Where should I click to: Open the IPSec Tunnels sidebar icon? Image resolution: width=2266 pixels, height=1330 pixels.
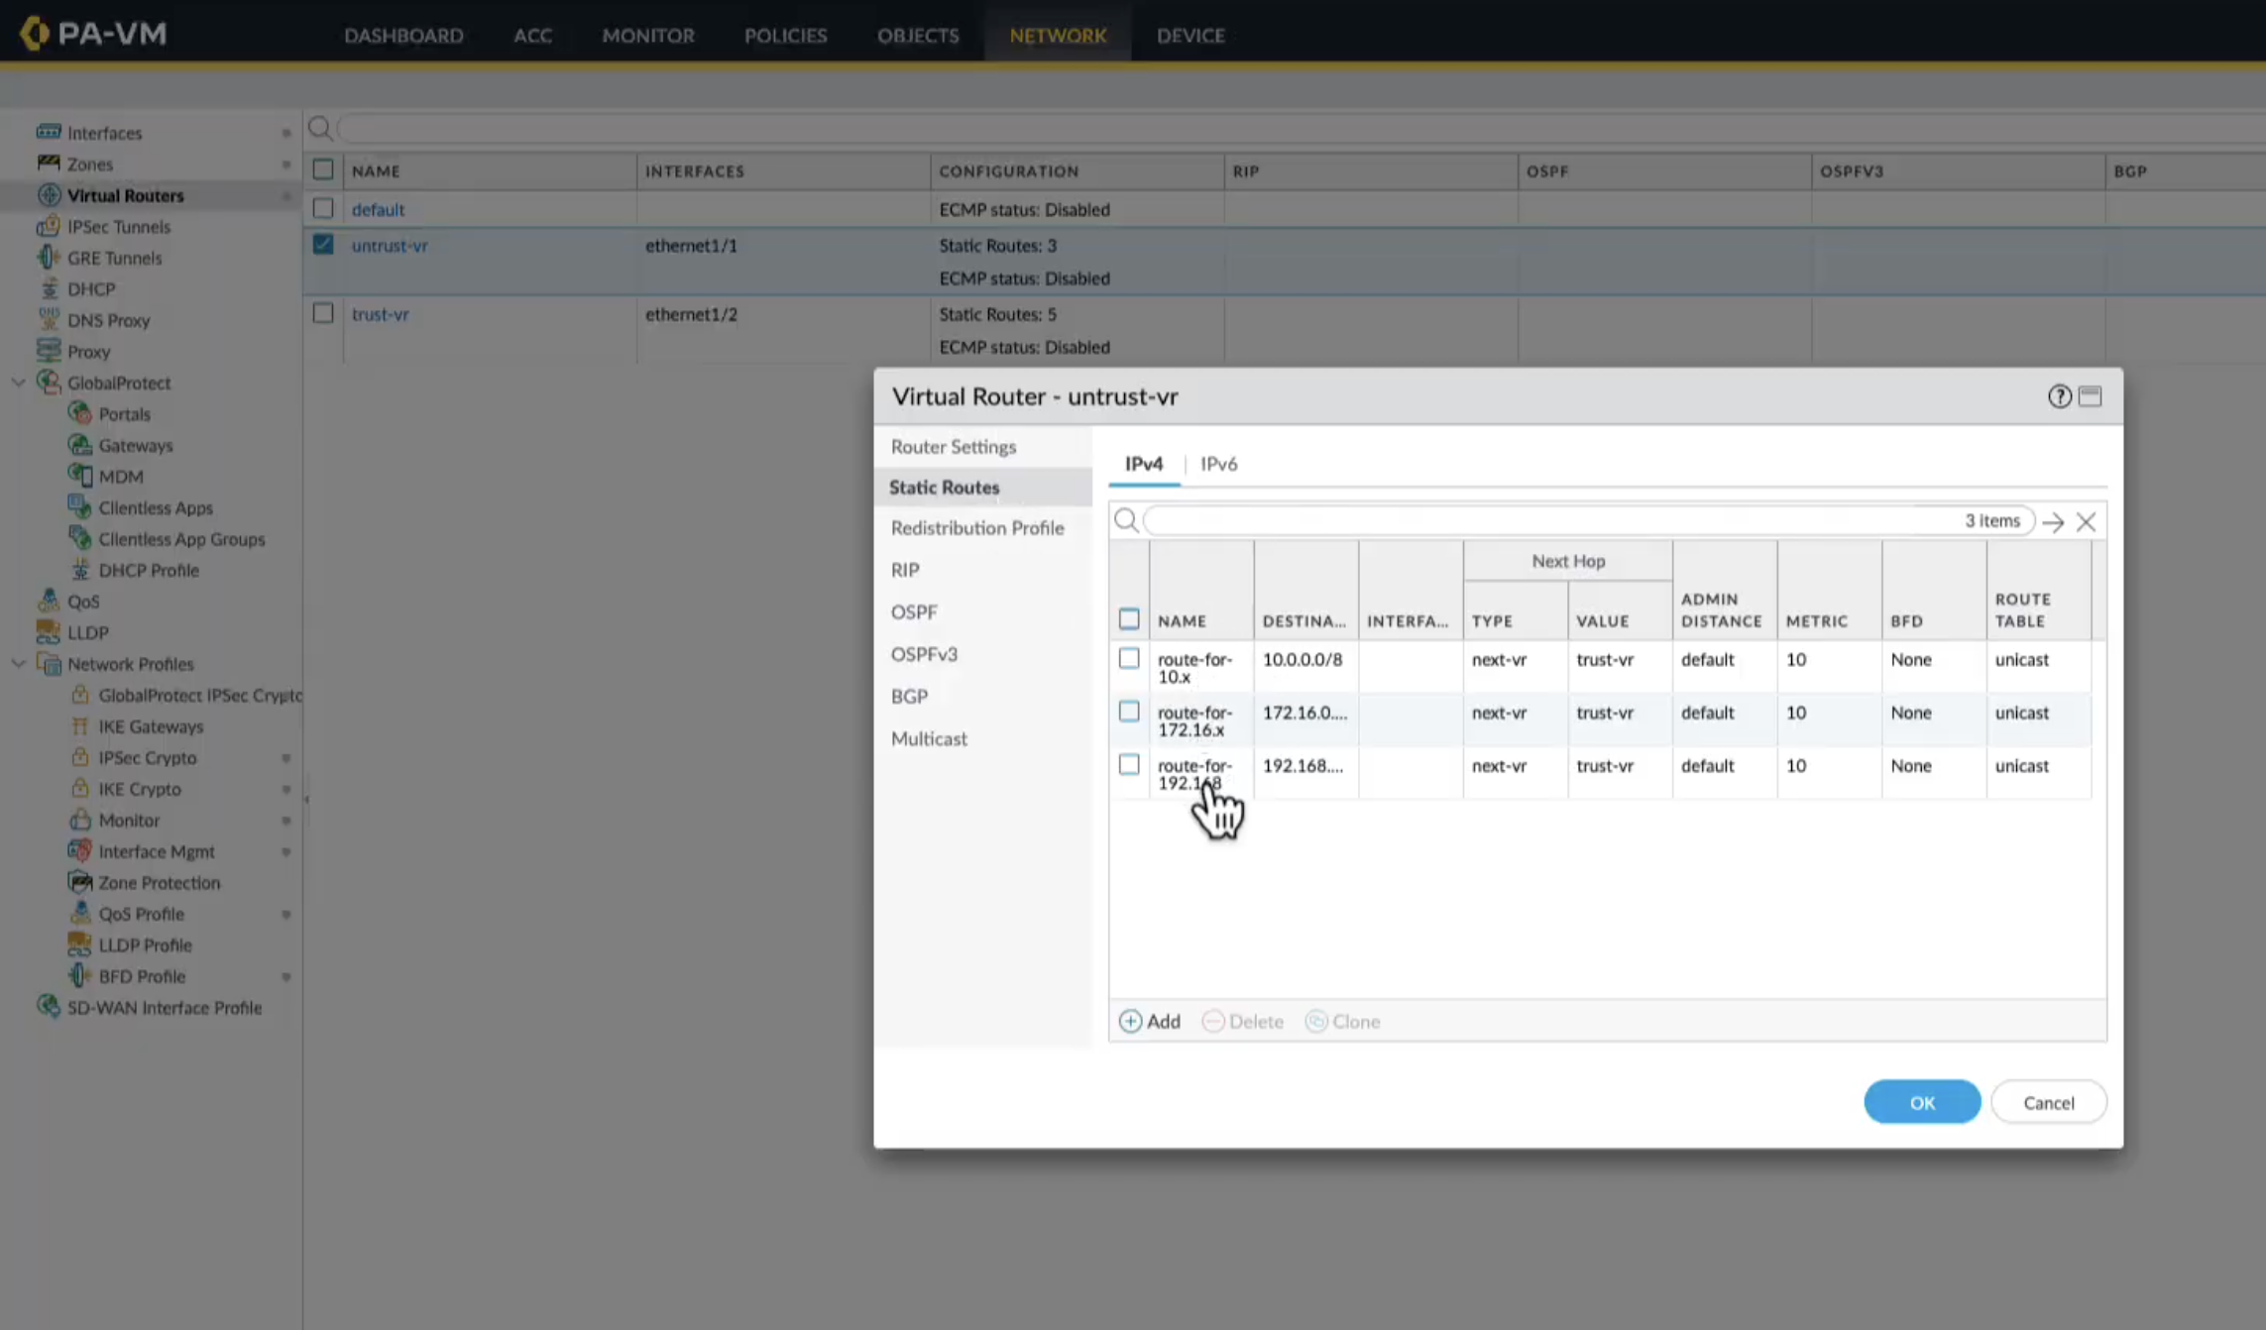pyautogui.click(x=49, y=226)
